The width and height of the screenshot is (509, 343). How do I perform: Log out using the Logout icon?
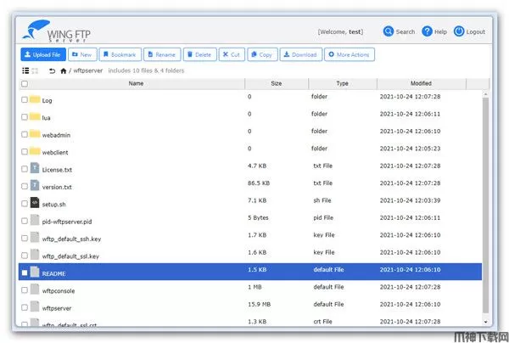click(x=460, y=31)
